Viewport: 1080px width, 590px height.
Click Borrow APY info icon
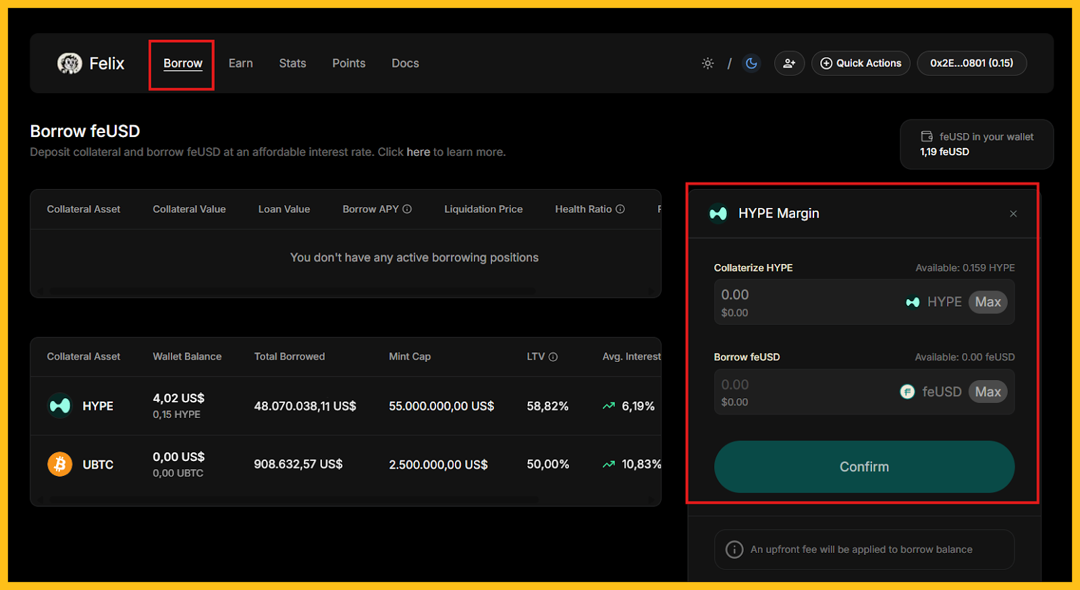407,209
